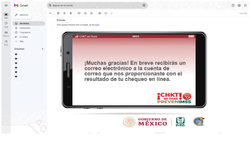Move email to a folder
Image resolution: width=250 pixels, height=152 pixels.
(x=100, y=13)
